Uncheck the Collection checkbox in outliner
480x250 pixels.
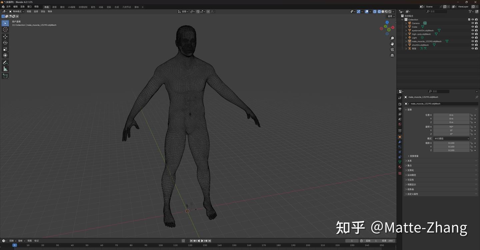(x=469, y=19)
